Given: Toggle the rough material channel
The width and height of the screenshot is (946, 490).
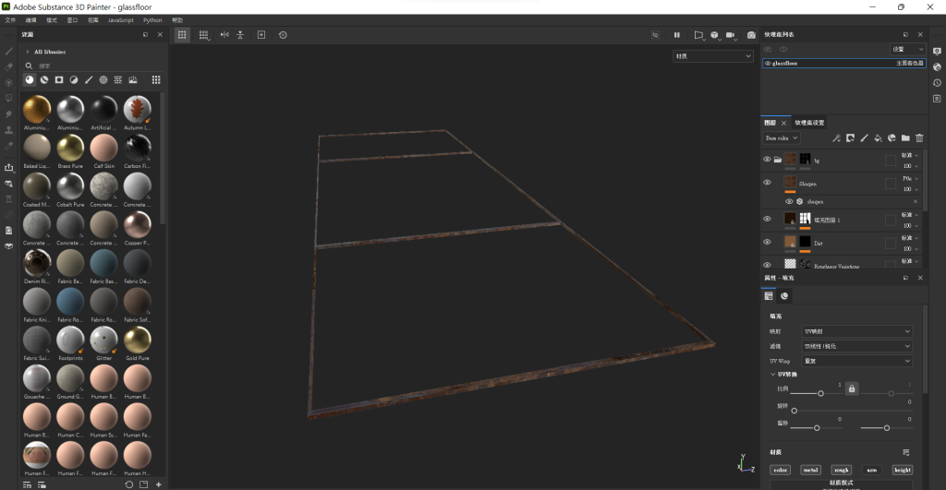Looking at the screenshot, I should tap(841, 470).
